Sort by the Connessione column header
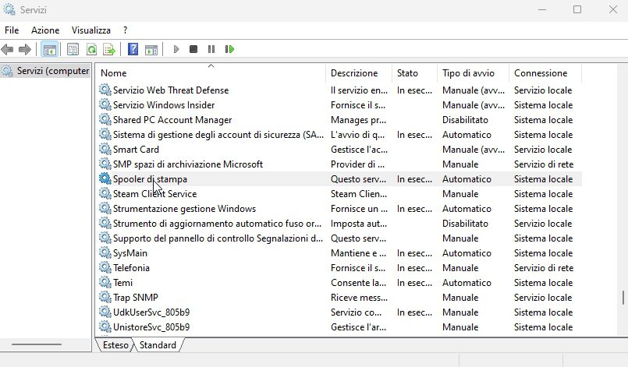 click(545, 72)
